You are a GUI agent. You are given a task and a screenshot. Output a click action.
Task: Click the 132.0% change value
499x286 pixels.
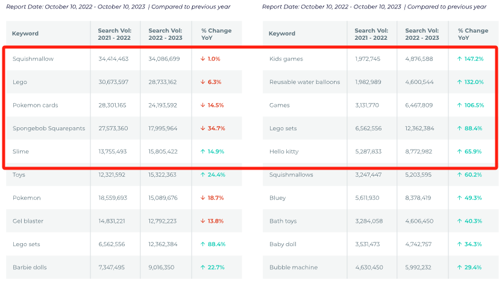[474, 82]
